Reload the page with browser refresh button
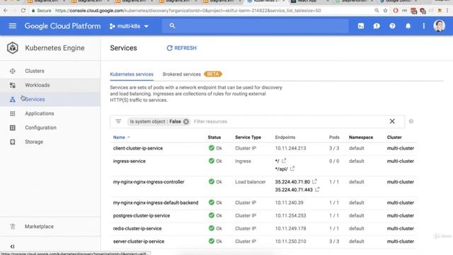This screenshot has height=255, width=453. tap(23, 11)
